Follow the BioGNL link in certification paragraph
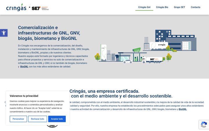The image size is (209, 131). click(x=183, y=109)
